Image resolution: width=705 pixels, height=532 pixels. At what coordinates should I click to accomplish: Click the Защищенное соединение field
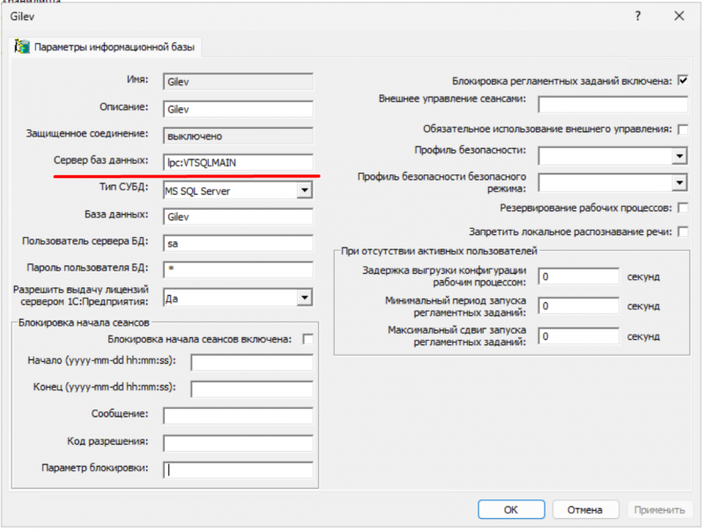point(238,136)
